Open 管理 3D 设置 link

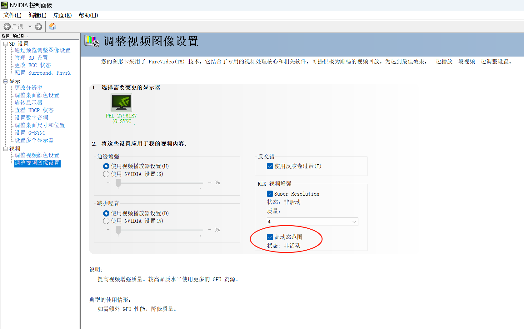coord(31,58)
